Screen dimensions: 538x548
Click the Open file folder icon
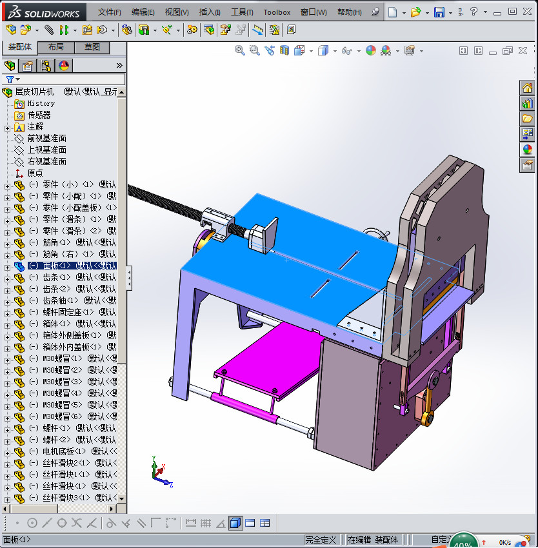tap(415, 12)
